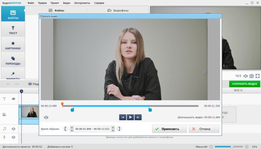Click the text track T icon
Screen dimensions: 261x150
(x=4, y=99)
